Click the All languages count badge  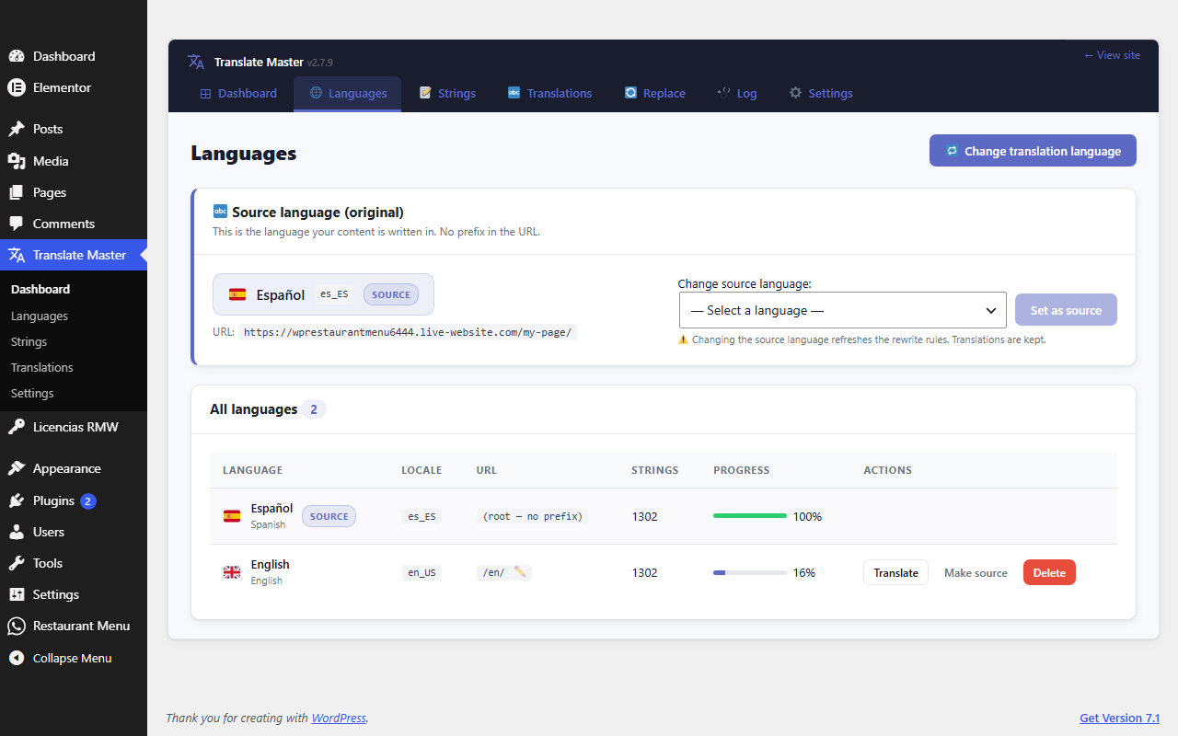point(314,409)
